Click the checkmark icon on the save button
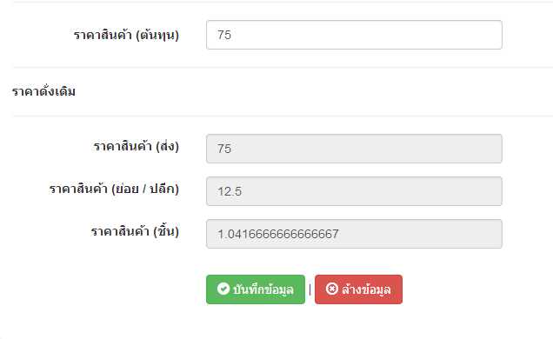Viewport: 553px width, 339px height. coord(223,289)
